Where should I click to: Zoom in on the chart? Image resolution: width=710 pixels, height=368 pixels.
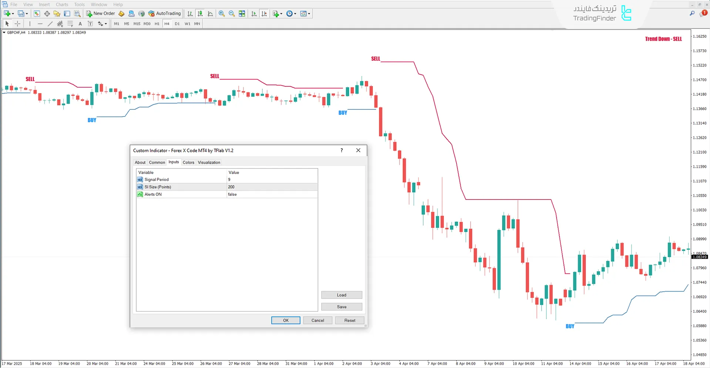point(222,13)
